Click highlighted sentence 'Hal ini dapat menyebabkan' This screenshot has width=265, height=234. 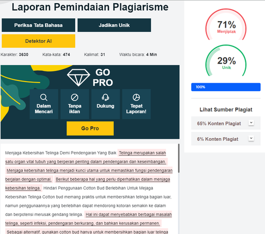click(x=112, y=214)
